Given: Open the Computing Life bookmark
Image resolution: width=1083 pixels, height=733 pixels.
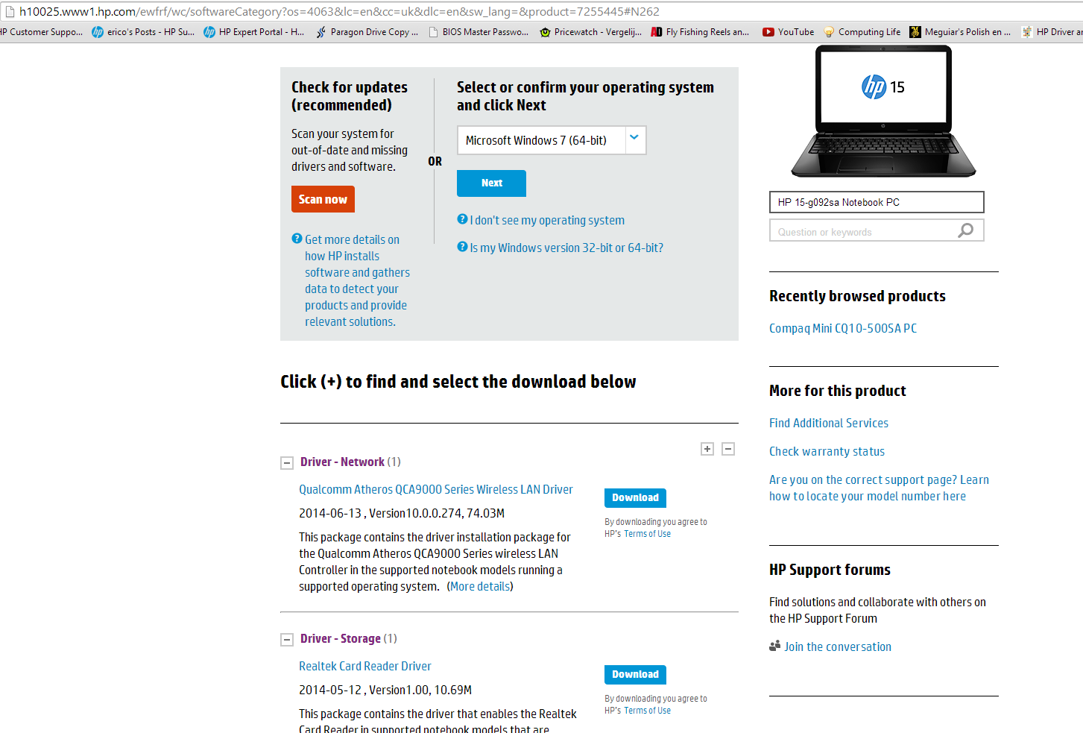Looking at the screenshot, I should (862, 32).
